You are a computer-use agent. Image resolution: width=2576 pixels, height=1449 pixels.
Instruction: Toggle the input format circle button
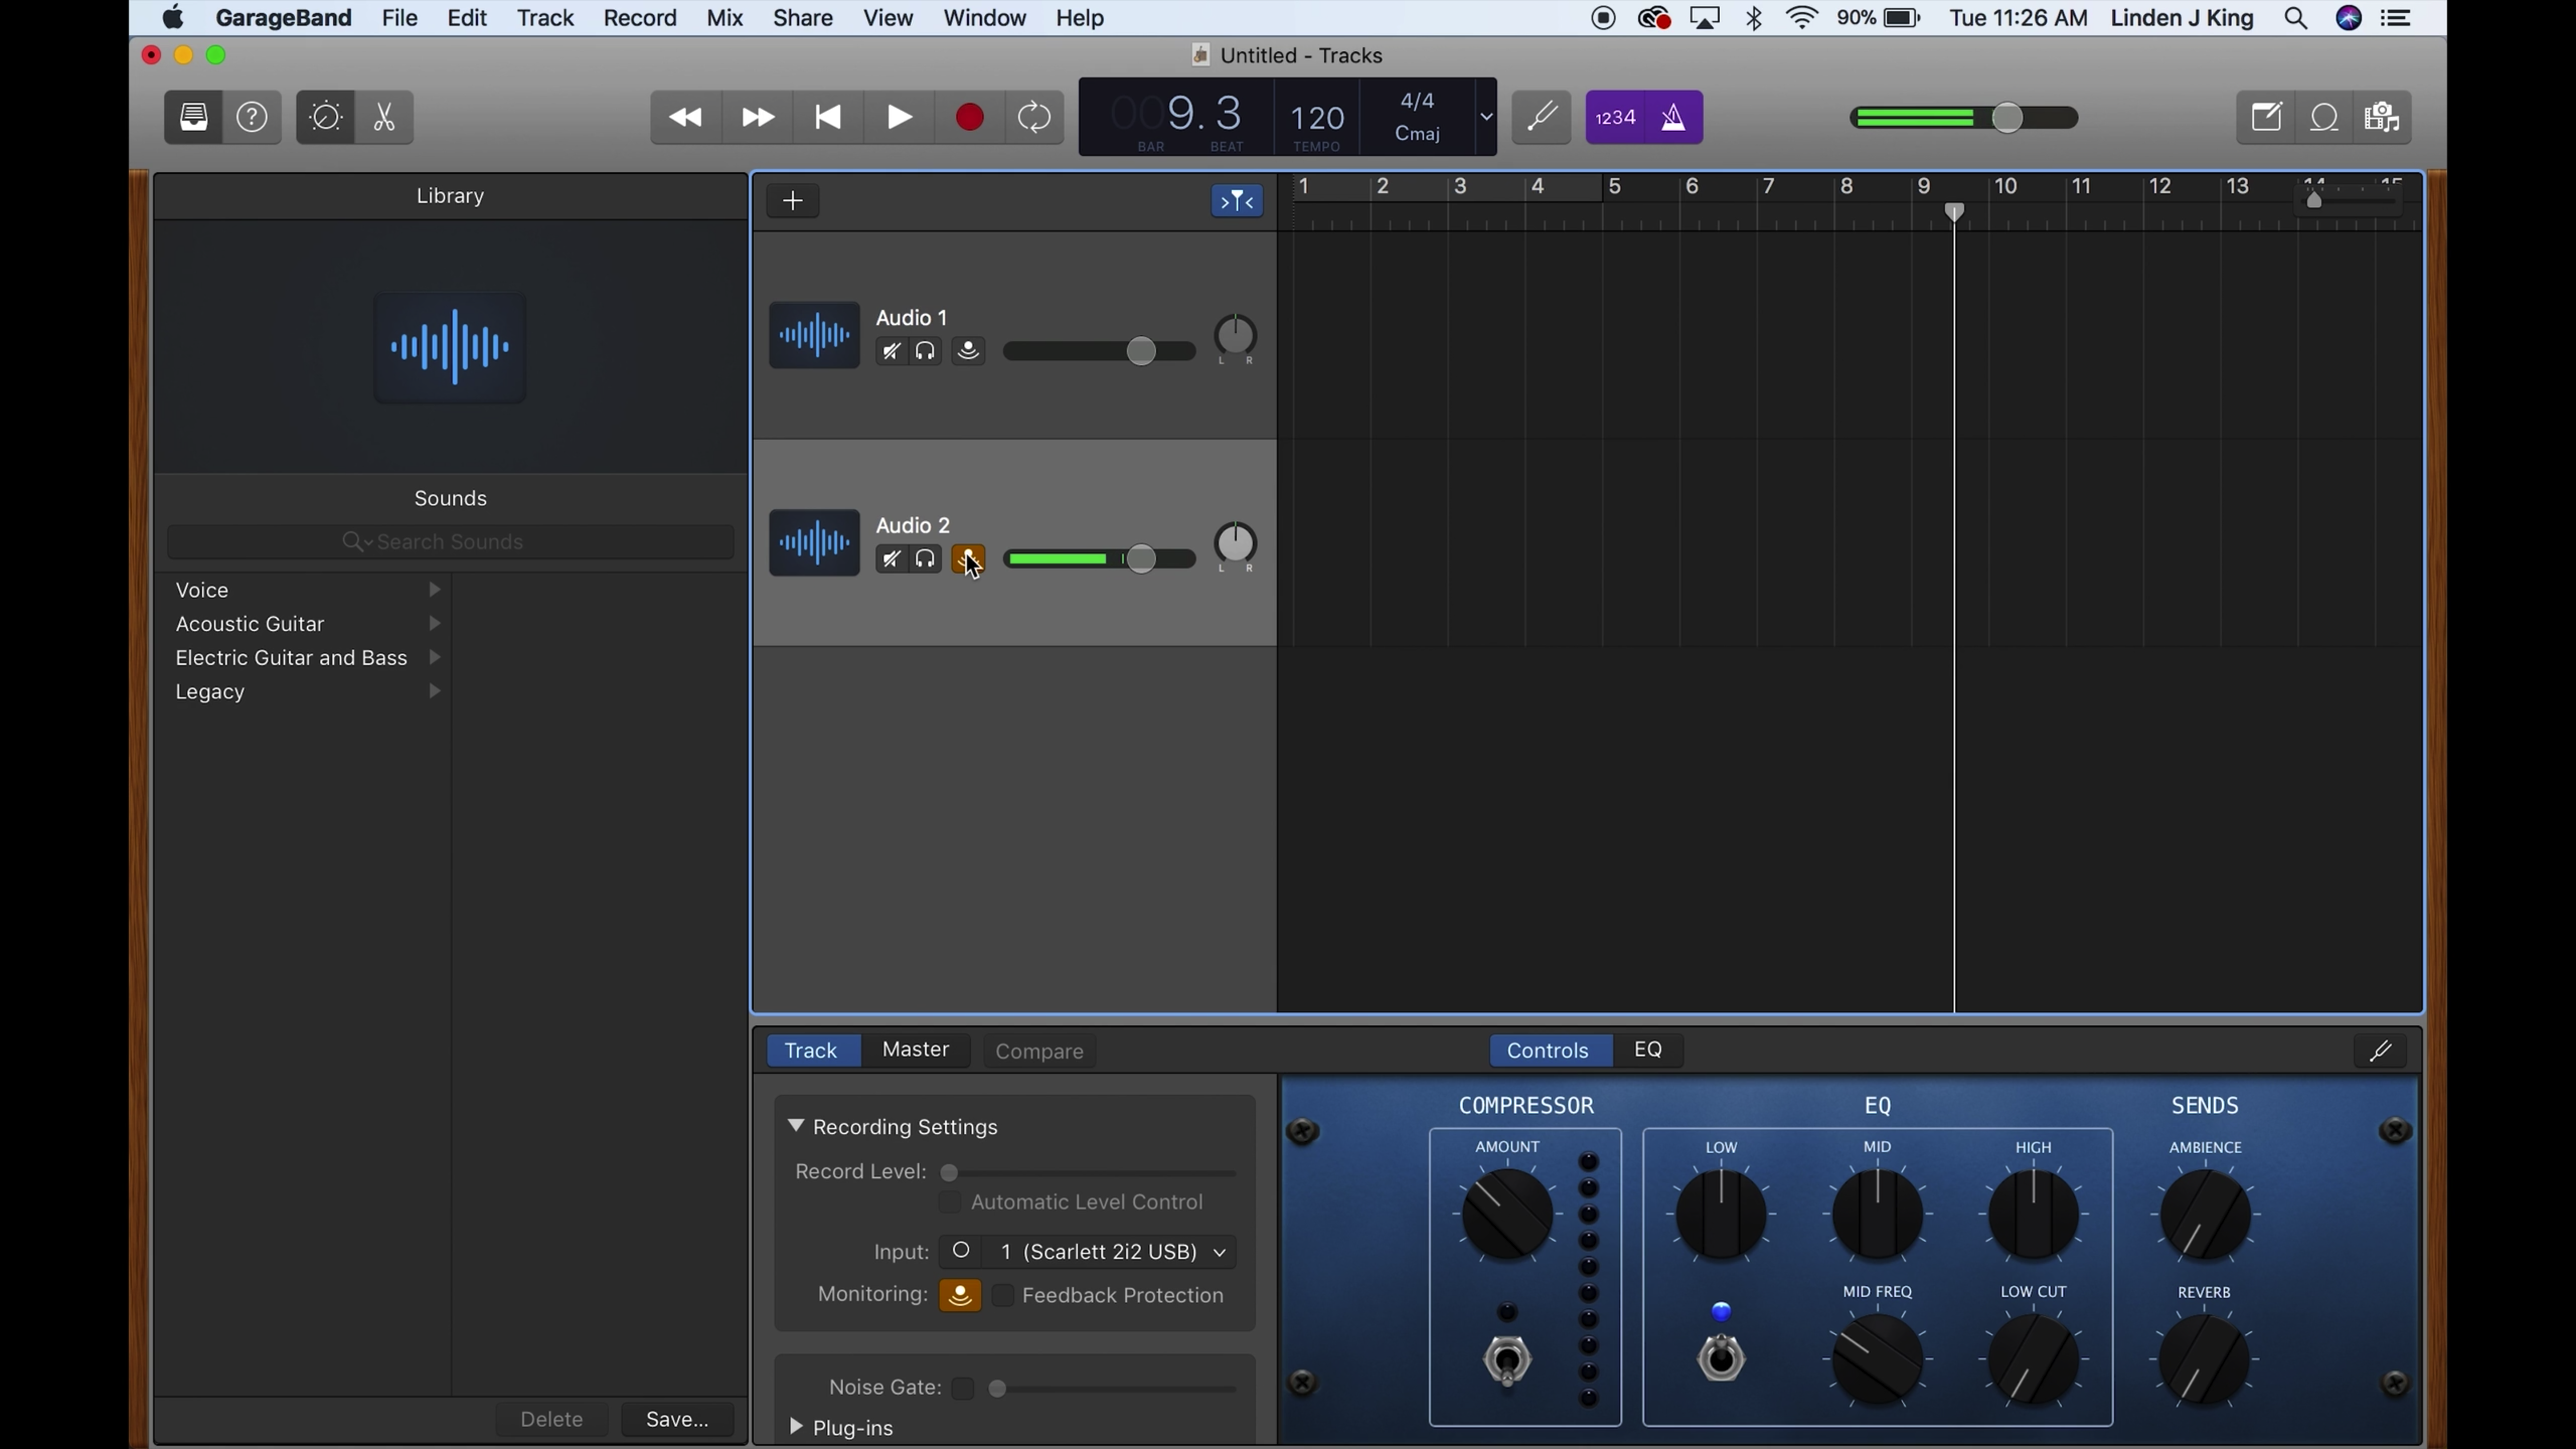[x=961, y=1251]
